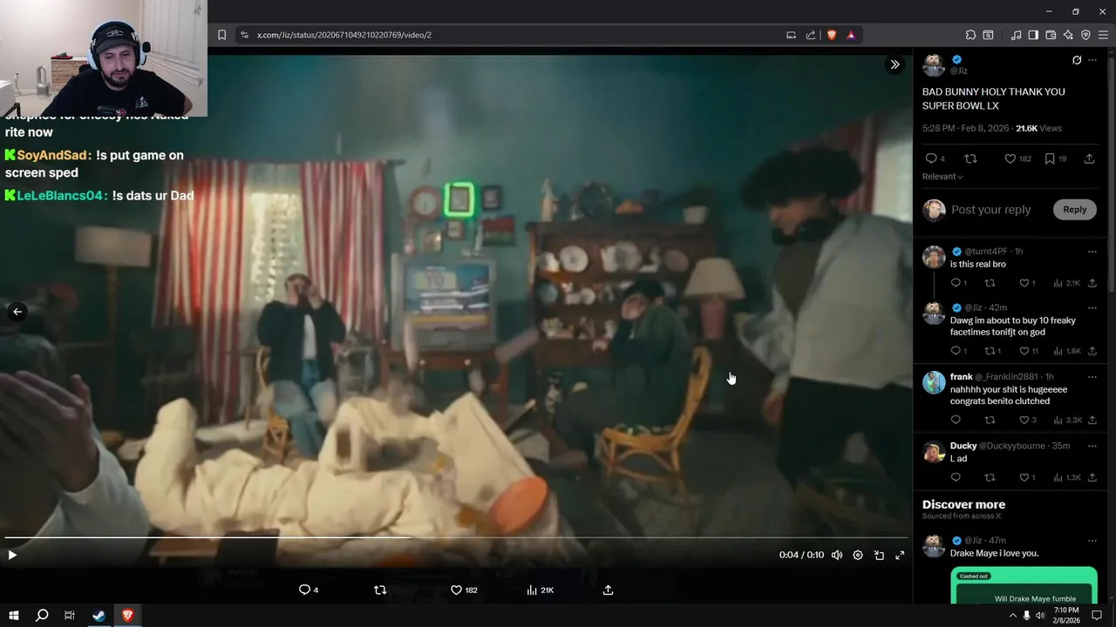The height and width of the screenshot is (627, 1116).
Task: Open more options on Drake Maye post
Action: (1092, 541)
